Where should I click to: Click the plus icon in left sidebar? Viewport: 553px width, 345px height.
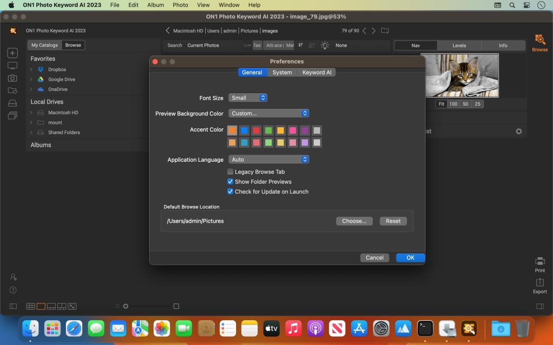coord(12,53)
